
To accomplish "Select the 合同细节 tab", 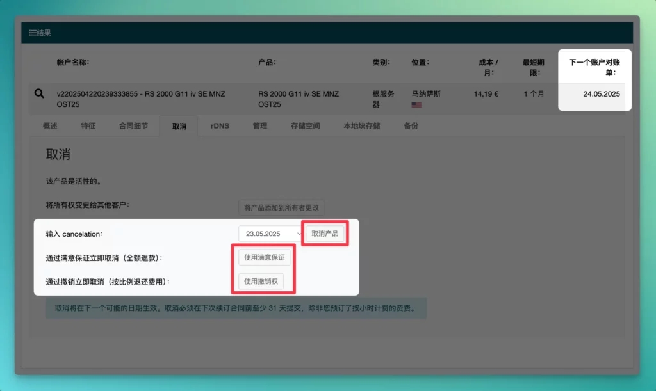I will pyautogui.click(x=133, y=126).
